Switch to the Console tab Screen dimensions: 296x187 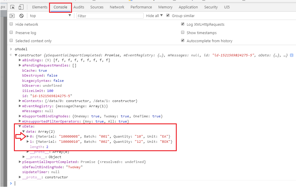[60, 7]
